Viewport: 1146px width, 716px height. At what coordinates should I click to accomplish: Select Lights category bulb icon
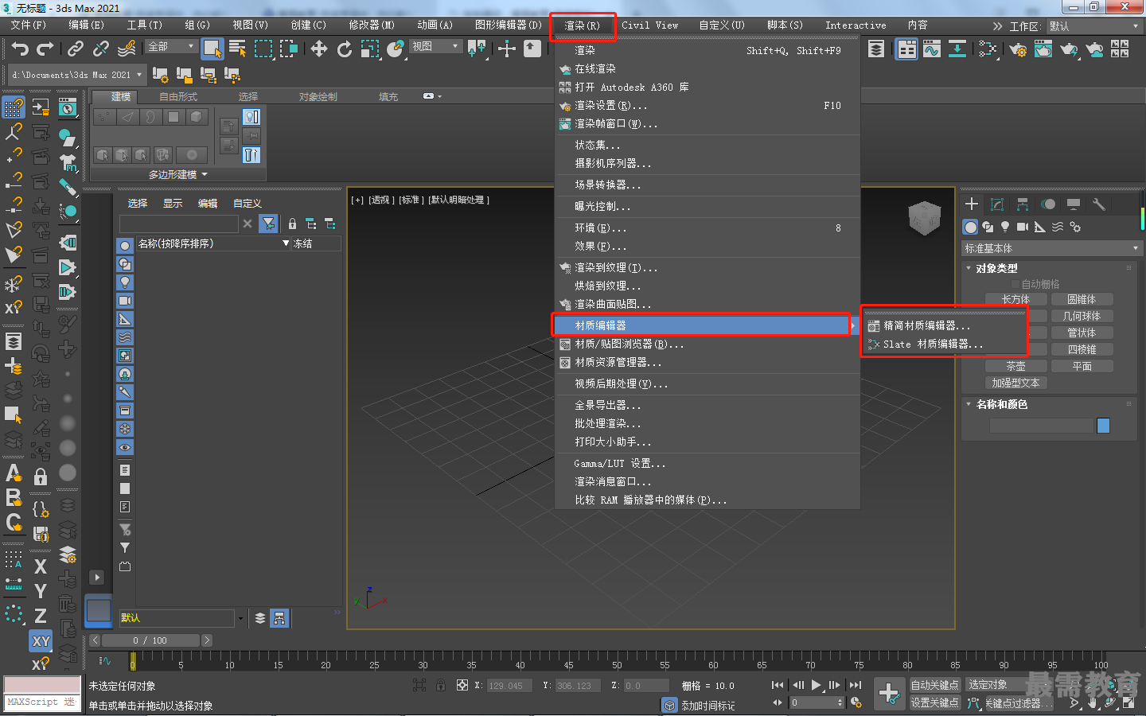tap(1005, 227)
